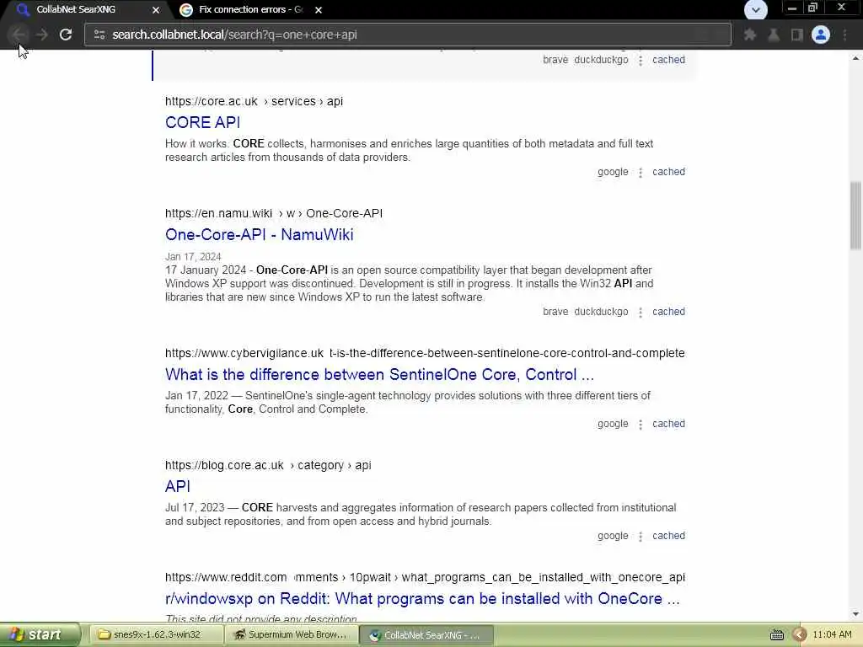
Task: Open cached link for NamuWiki result
Action: point(668,312)
